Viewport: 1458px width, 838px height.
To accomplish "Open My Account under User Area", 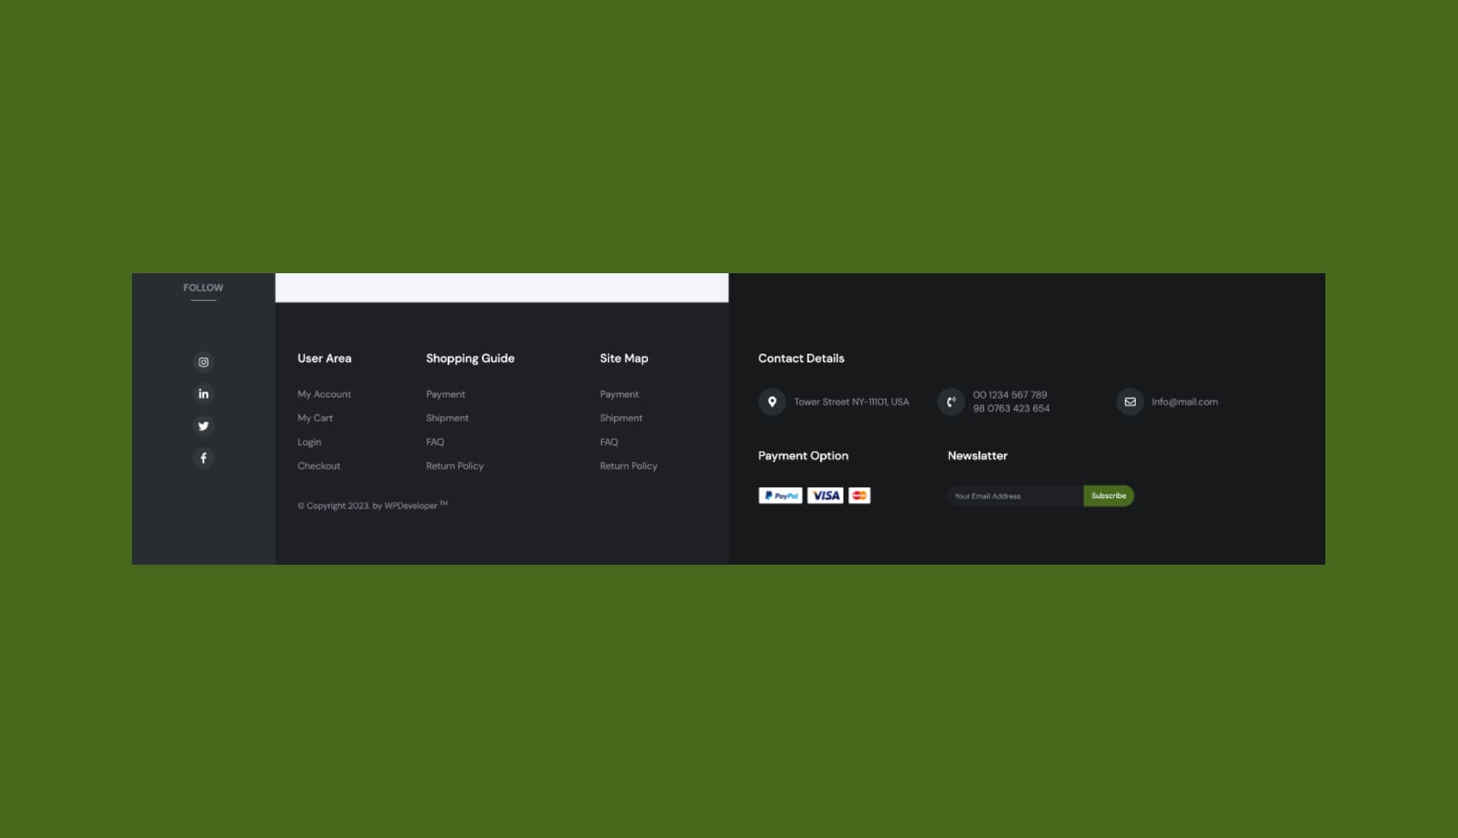I will [324, 393].
